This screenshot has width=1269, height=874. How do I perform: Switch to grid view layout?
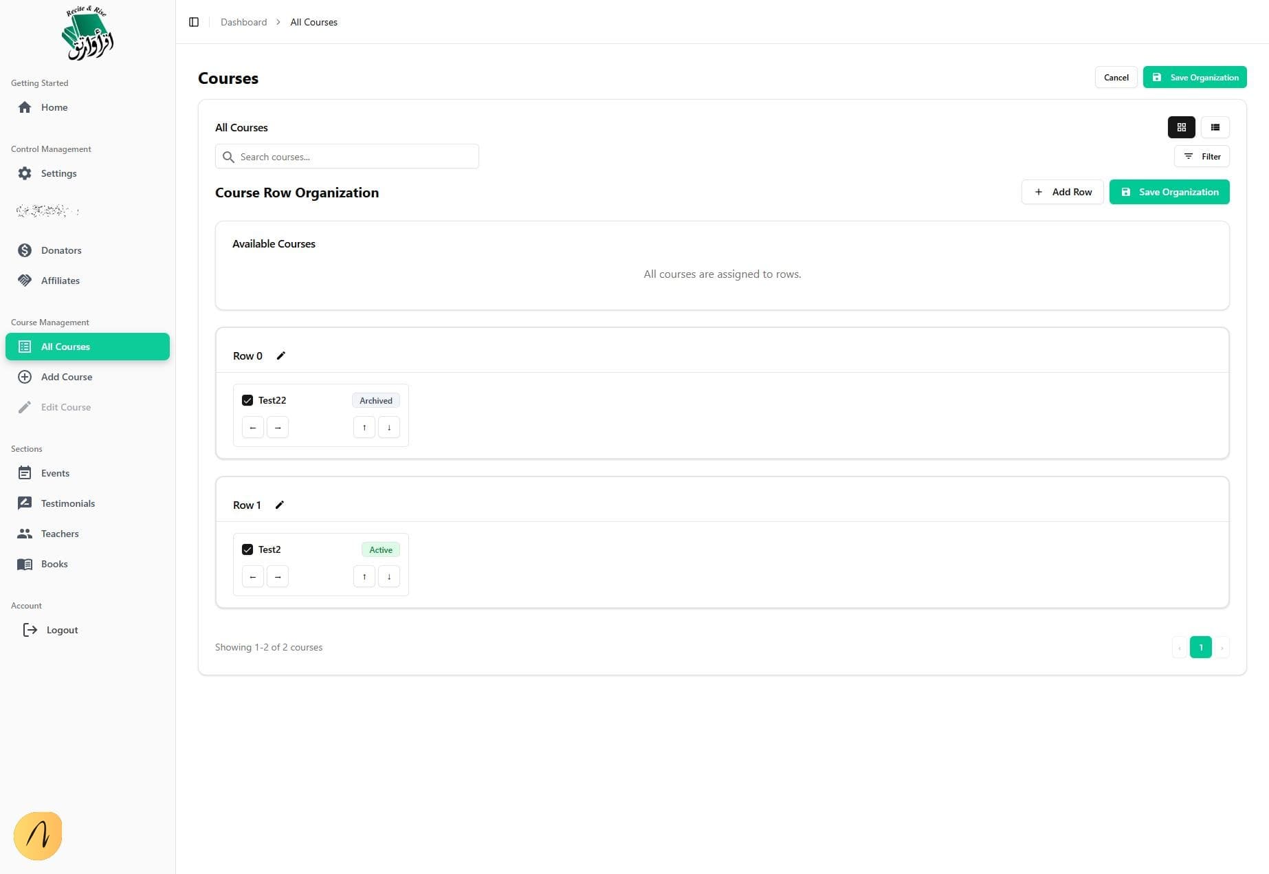(1181, 127)
